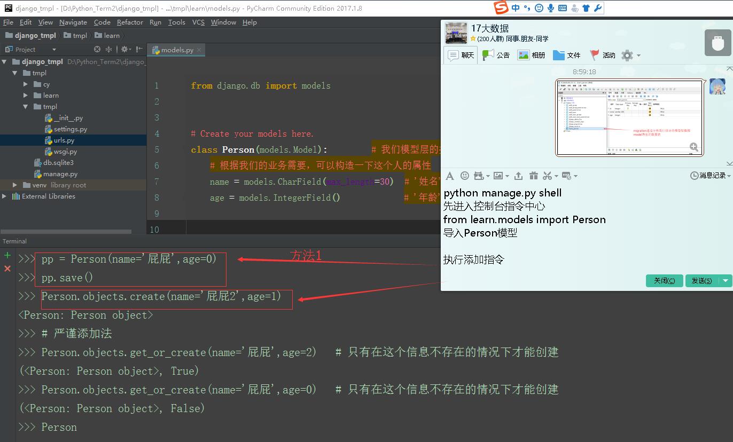Click the Sogou voice input microphone

[x=551, y=8]
